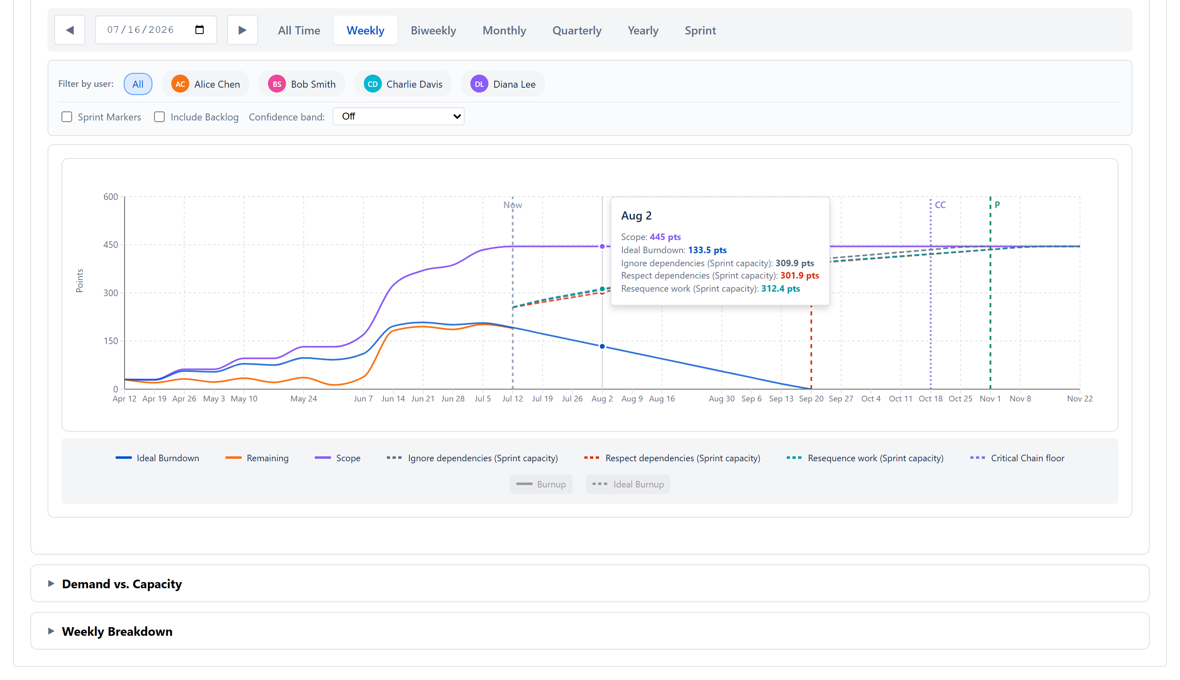Advance to next week with the right arrow
This screenshot has height=680, width=1180.
[242, 30]
